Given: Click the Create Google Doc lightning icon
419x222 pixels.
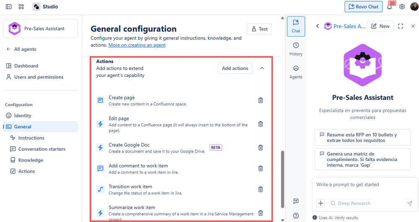Looking at the screenshot, I should coord(100,148).
